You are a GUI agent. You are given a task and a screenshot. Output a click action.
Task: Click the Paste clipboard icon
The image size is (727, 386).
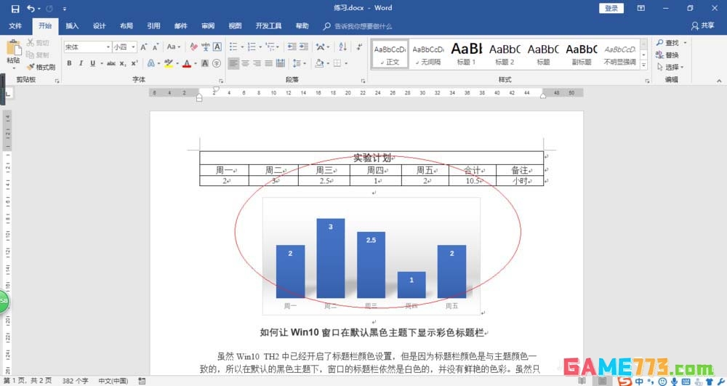(13, 49)
